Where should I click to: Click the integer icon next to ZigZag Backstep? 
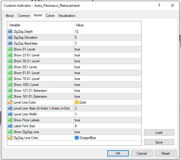(10, 43)
